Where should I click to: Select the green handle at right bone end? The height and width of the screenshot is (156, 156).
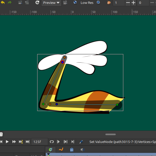click(x=117, y=105)
